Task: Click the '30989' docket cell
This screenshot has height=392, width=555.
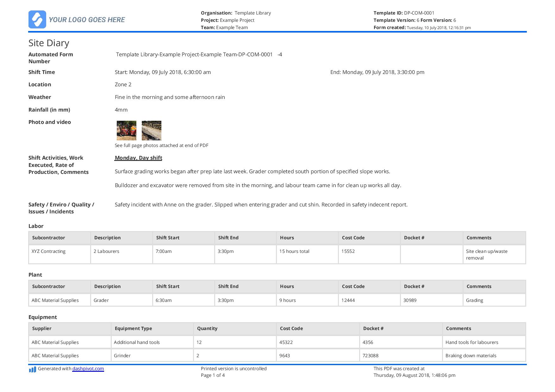Action: pos(432,300)
